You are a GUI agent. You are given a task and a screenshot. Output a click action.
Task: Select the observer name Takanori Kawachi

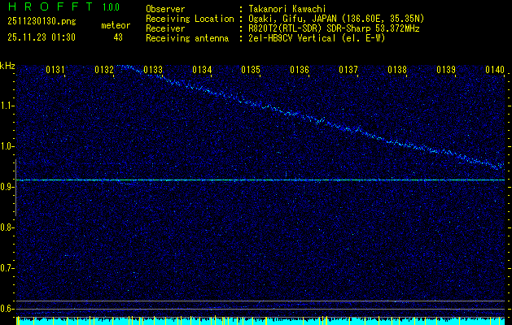click(x=287, y=9)
